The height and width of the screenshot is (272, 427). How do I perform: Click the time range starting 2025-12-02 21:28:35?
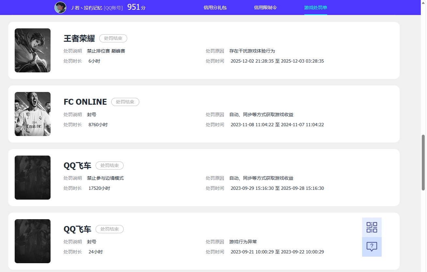(x=277, y=61)
